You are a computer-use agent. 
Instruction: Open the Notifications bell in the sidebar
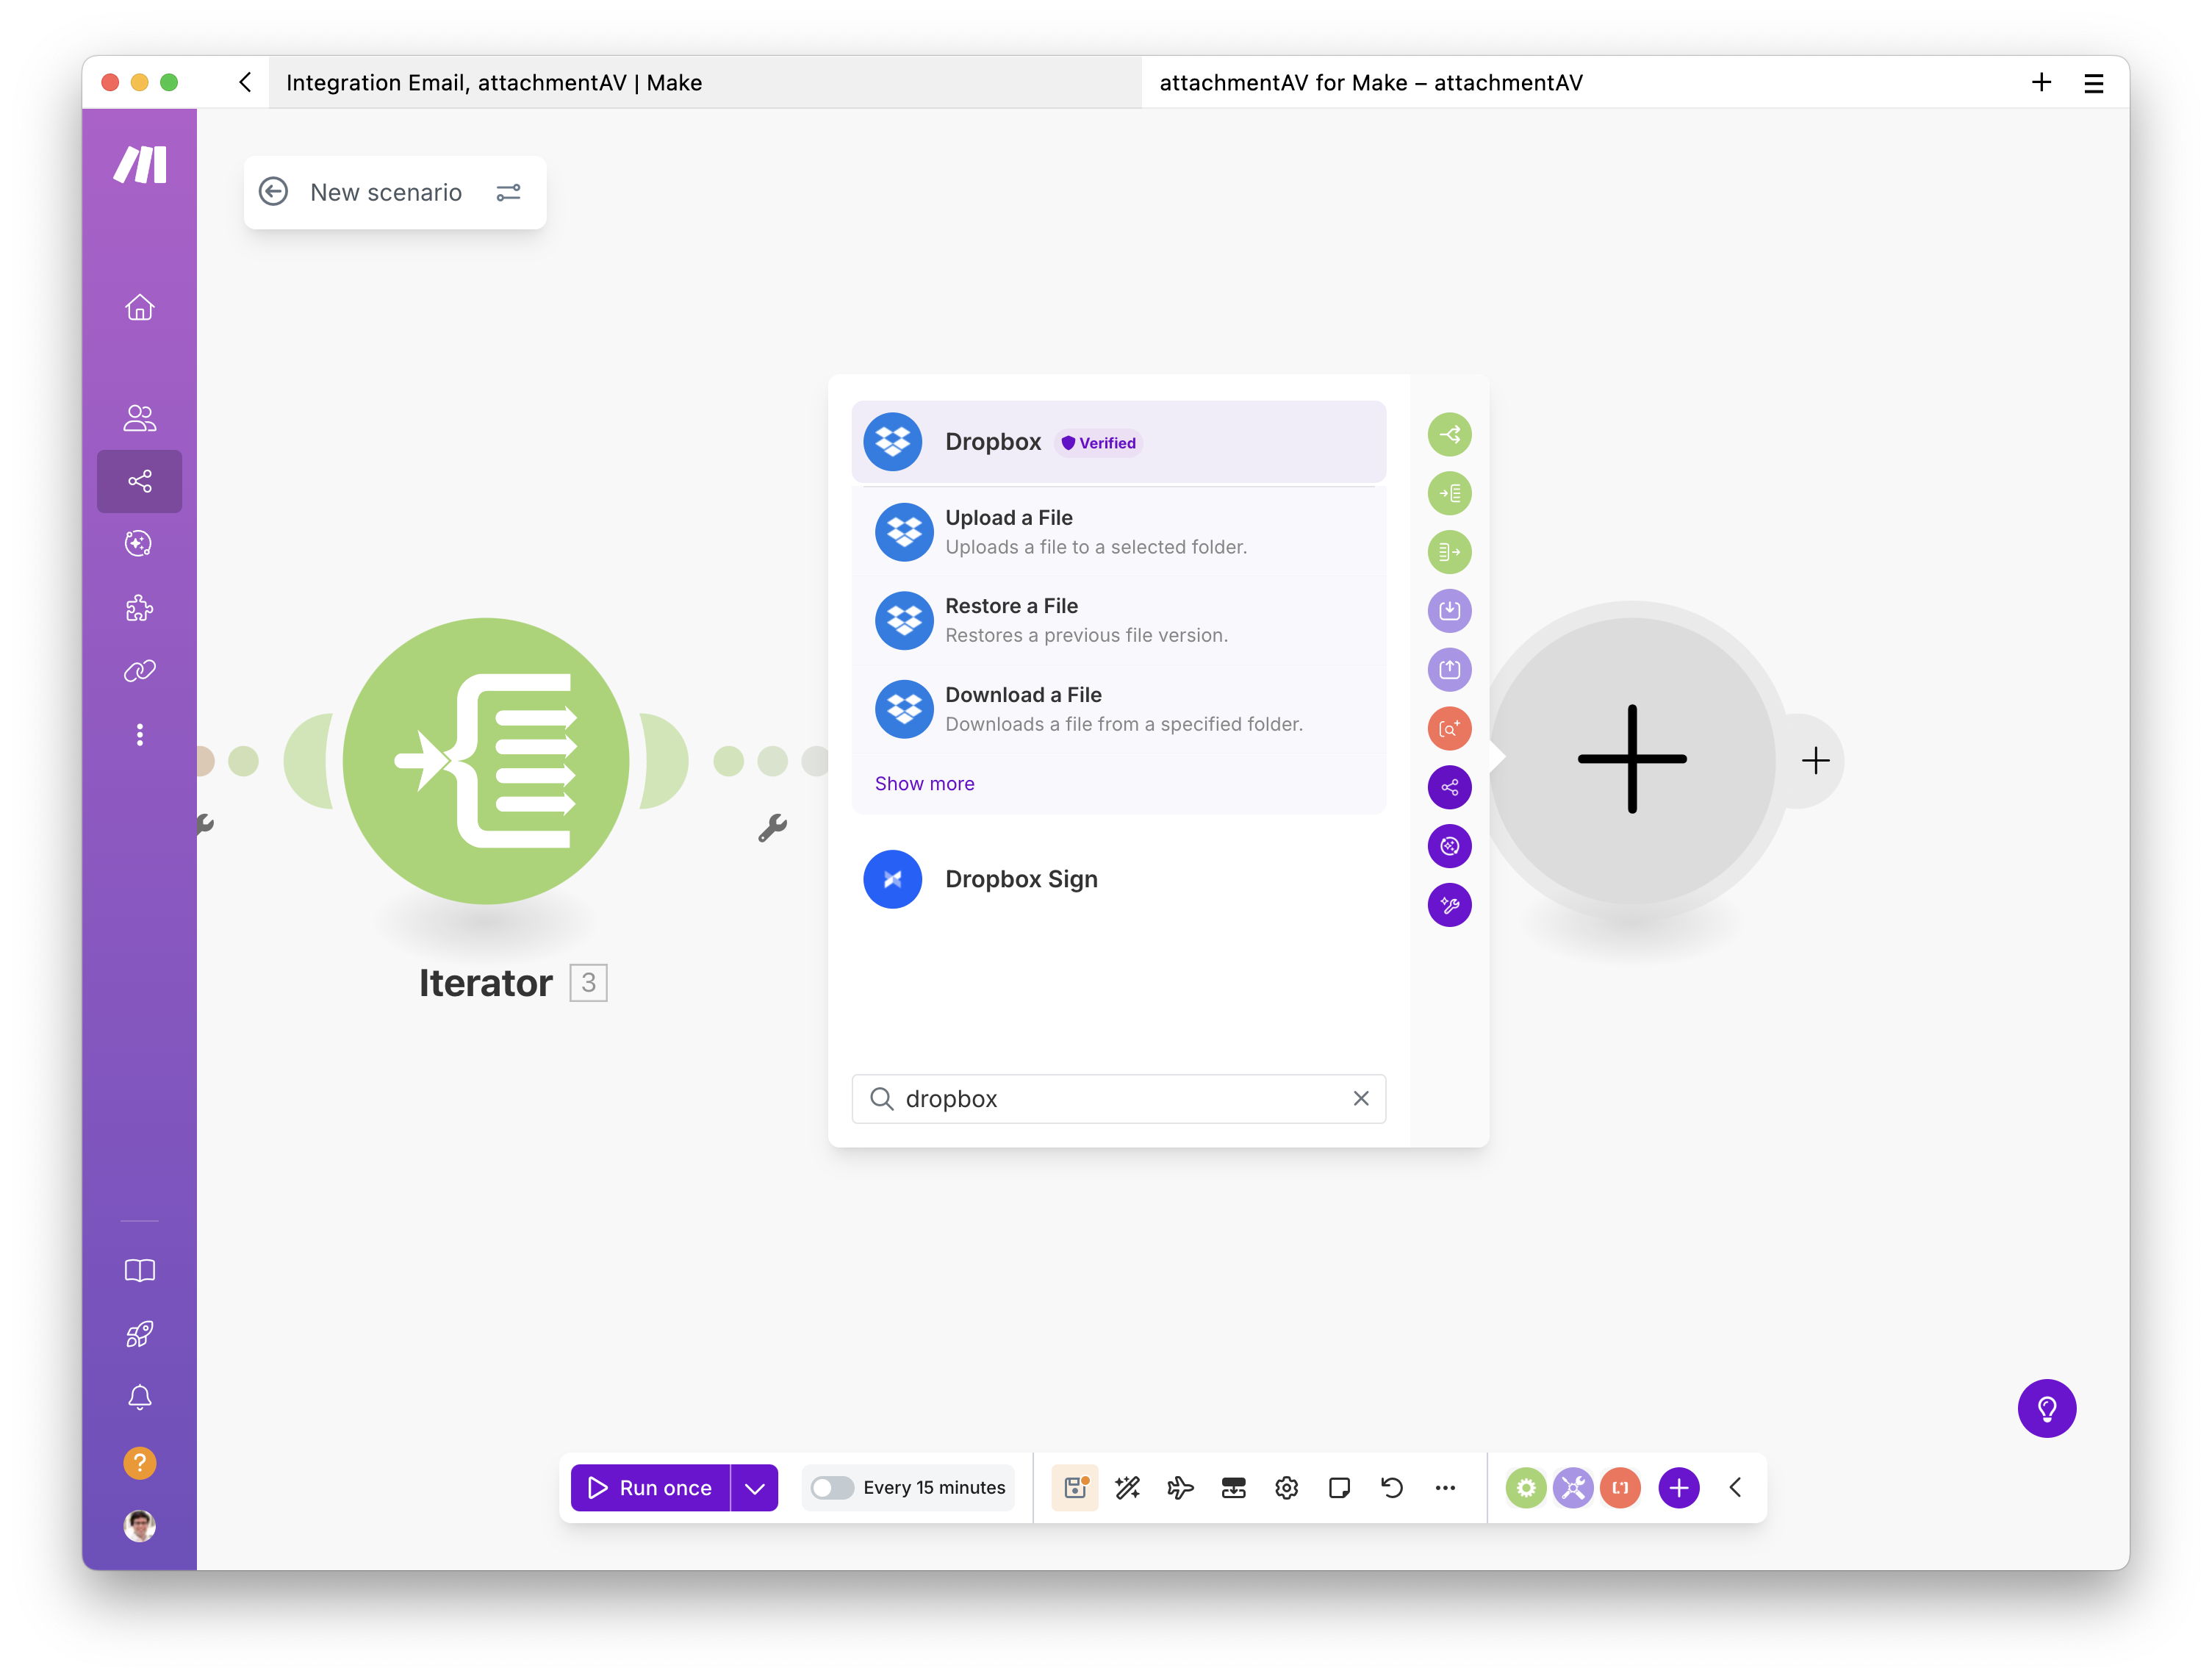[x=140, y=1398]
